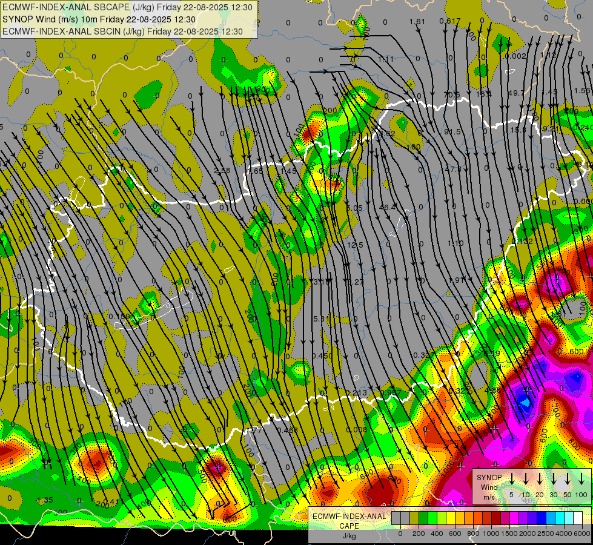Click the 100 m/s wind arrow in SYNOP legend
The height and width of the screenshot is (545, 593).
pyautogui.click(x=581, y=479)
